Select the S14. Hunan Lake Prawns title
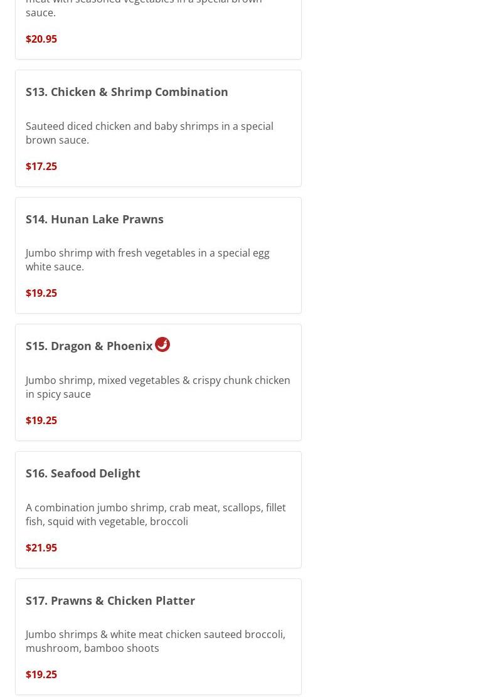The height and width of the screenshot is (697, 483). point(95,219)
